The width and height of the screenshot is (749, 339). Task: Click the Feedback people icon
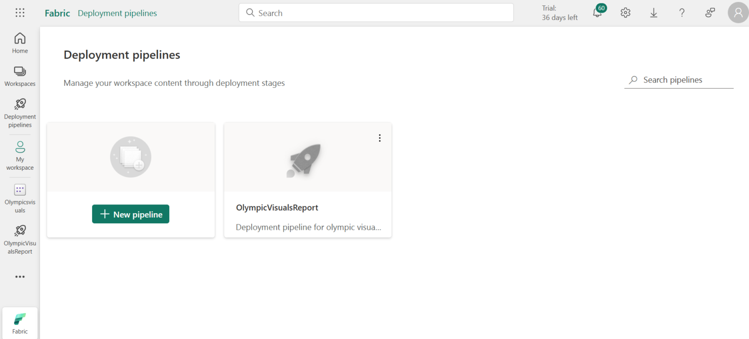click(710, 13)
